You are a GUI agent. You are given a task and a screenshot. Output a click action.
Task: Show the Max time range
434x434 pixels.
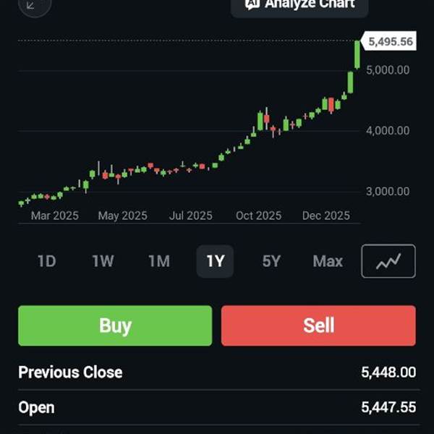[x=328, y=261]
